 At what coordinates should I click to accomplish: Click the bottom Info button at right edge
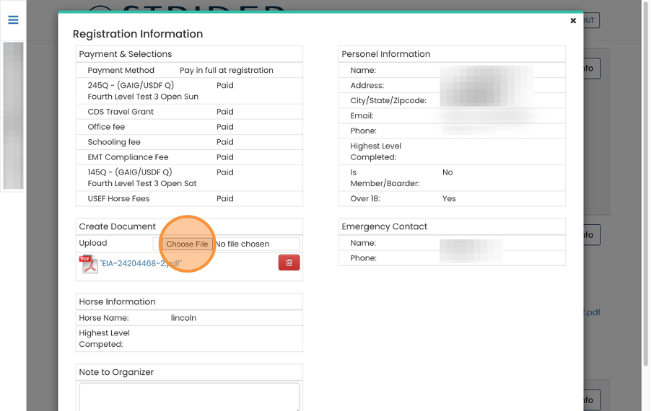tap(591, 400)
